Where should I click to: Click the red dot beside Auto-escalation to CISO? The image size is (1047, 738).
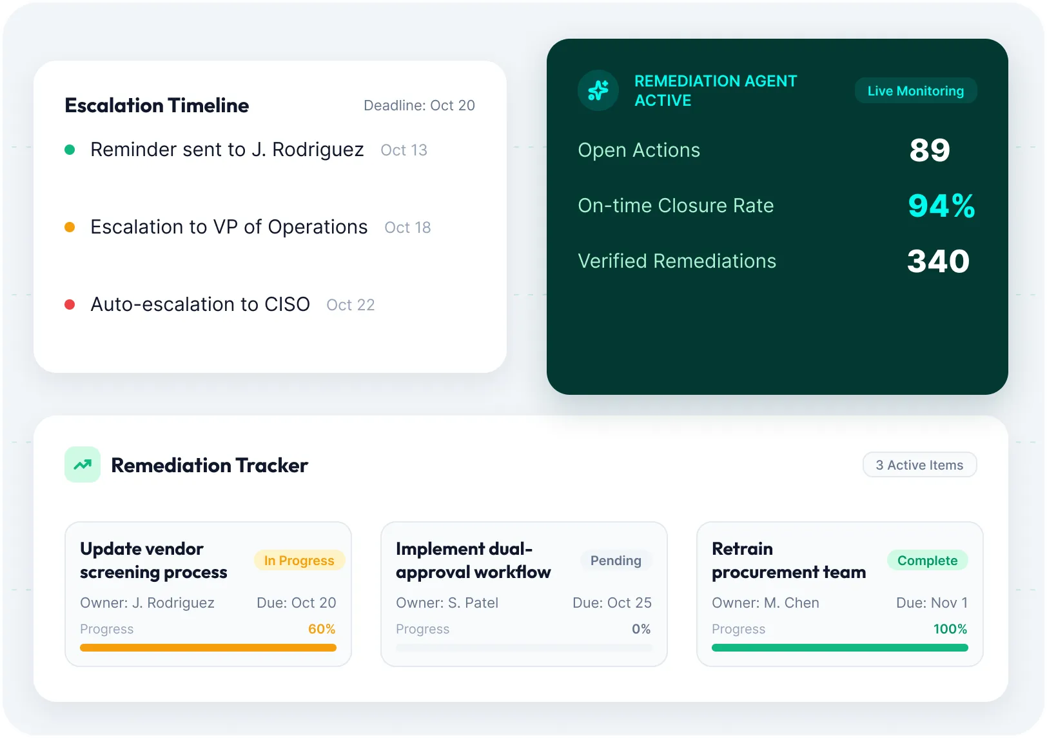point(70,304)
